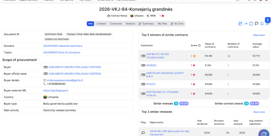Switch to the Context tab
This screenshot has height=136, width=272.
pyautogui.click(x=101, y=23)
